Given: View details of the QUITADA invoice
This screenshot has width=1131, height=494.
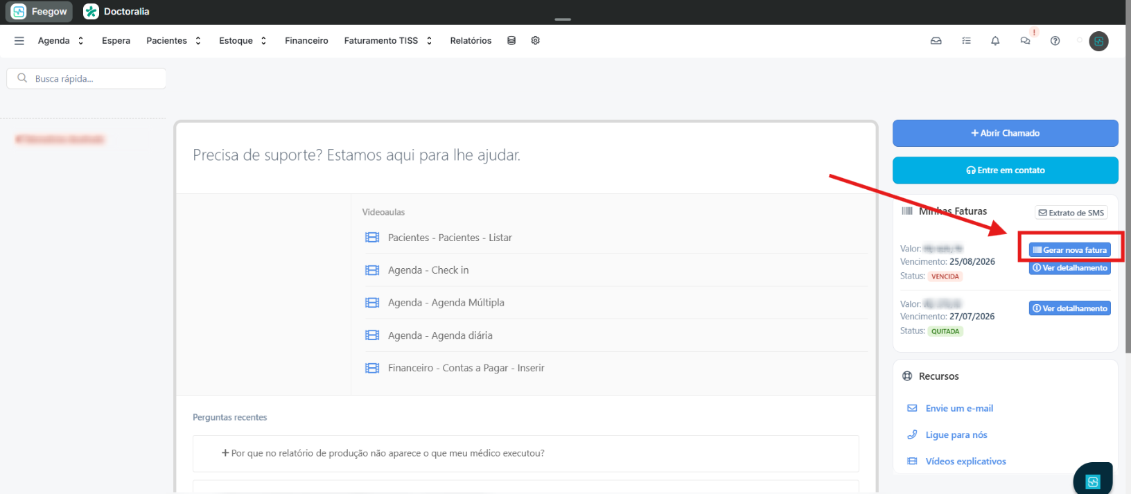Looking at the screenshot, I should (x=1069, y=308).
